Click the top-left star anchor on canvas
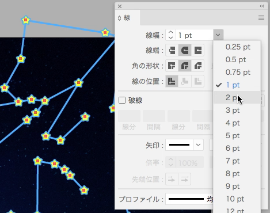The width and height of the screenshot is (270, 213). tap(26, 20)
